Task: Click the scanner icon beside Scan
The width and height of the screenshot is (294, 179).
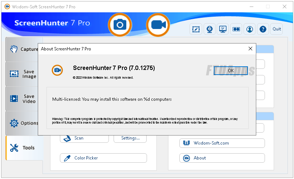Action: 67,139
